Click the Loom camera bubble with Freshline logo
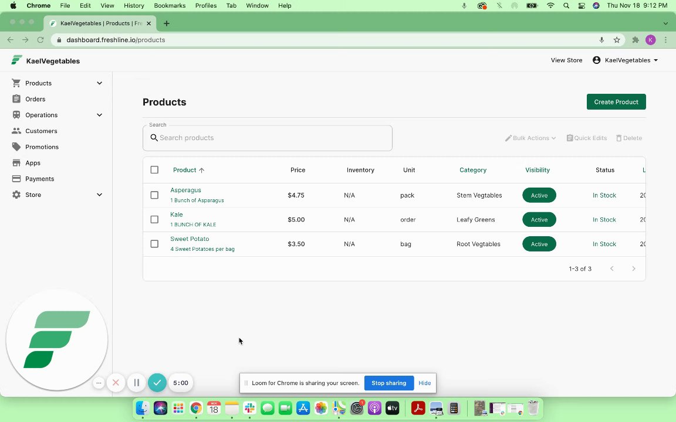Viewport: 676px width, 422px height. 57,340
